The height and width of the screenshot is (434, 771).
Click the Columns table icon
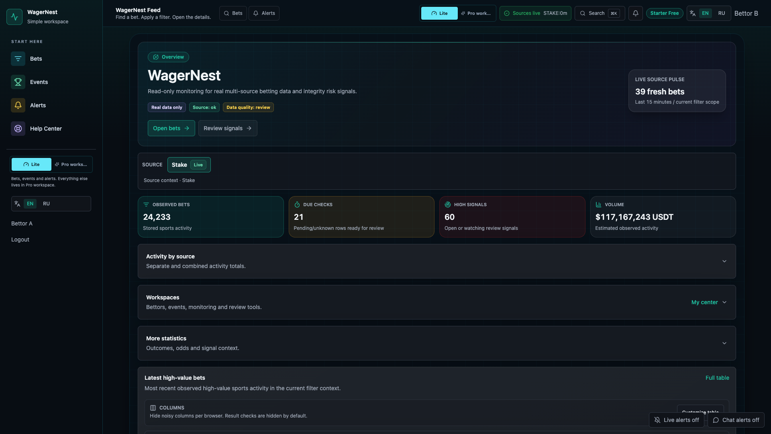(x=153, y=408)
